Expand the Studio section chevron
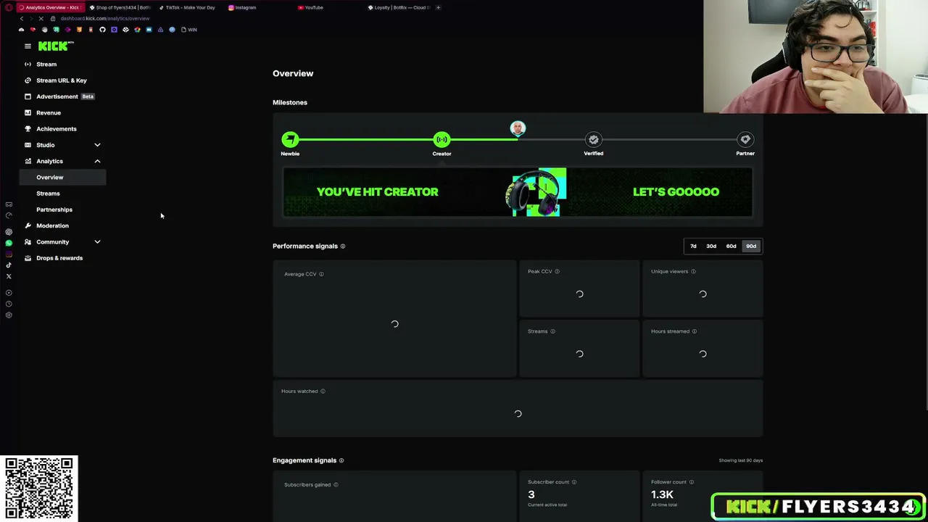The width and height of the screenshot is (928, 522). click(x=97, y=145)
